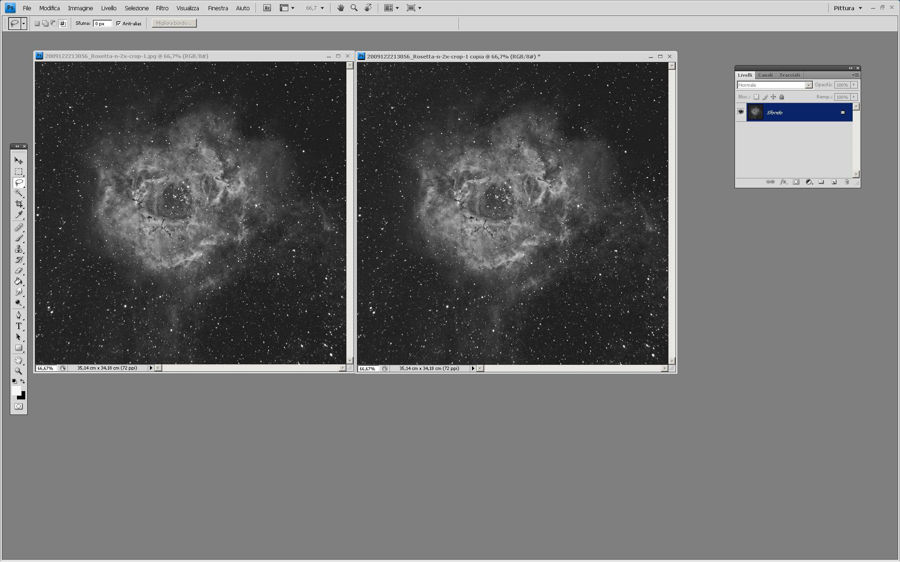Select the Magic Wand tool
Image resolution: width=900 pixels, height=562 pixels.
(x=19, y=193)
